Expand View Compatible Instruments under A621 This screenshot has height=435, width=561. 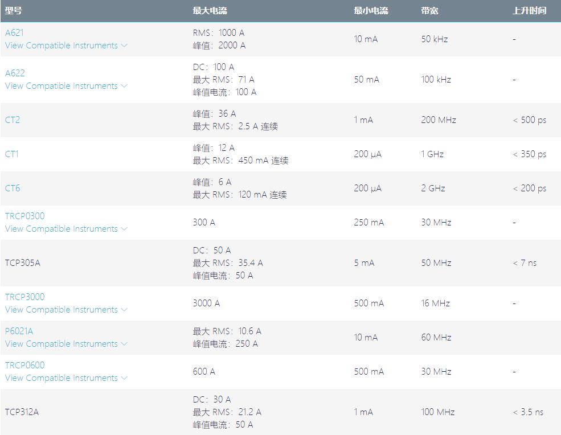tap(66, 46)
